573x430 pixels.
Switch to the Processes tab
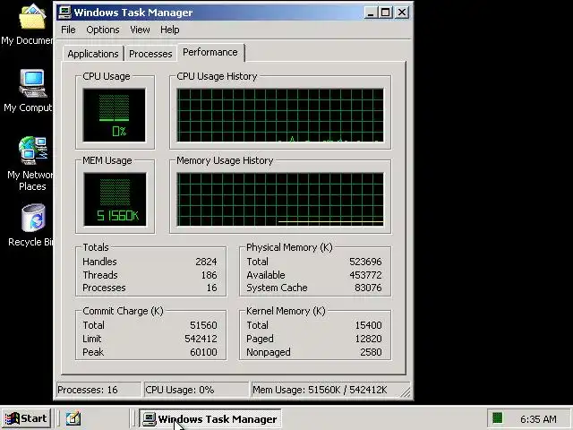(x=150, y=54)
